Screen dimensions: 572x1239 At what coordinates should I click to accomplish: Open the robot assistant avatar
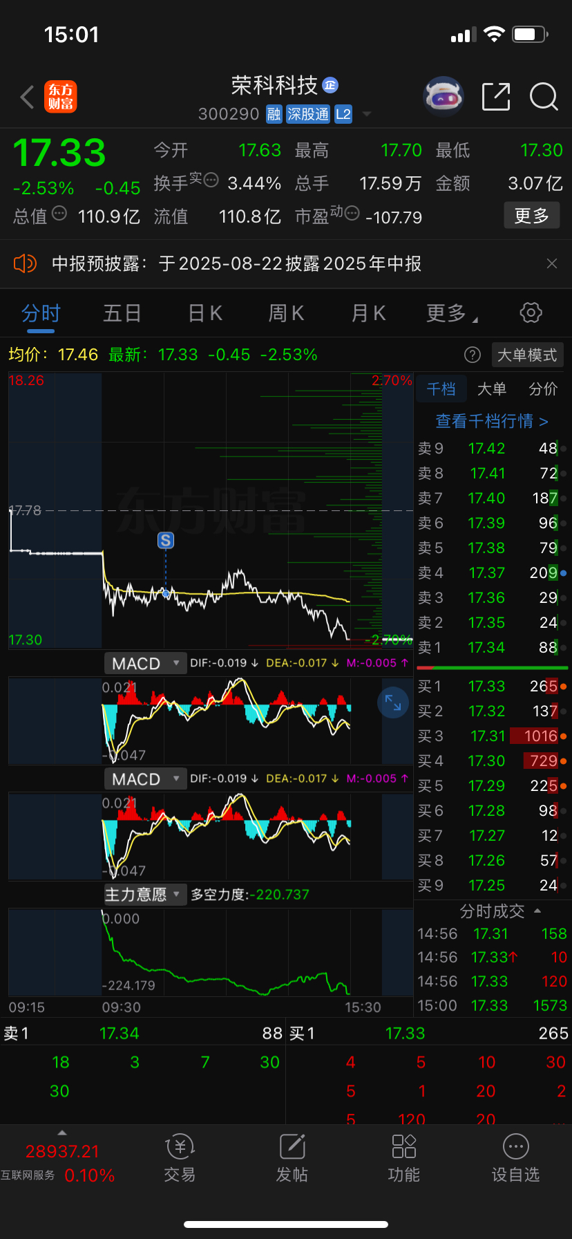(443, 97)
